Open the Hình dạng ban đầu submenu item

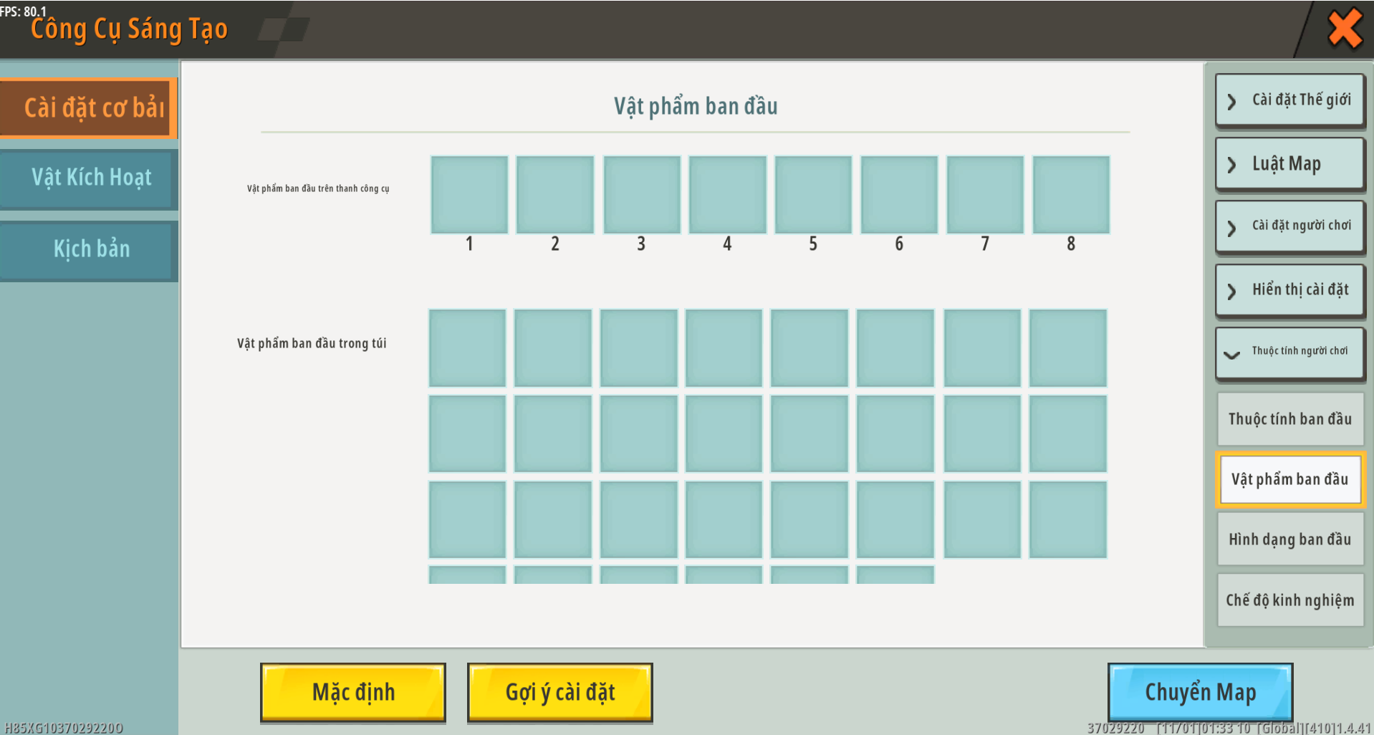1289,539
